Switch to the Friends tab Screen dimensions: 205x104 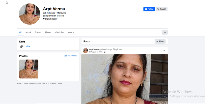pyautogui.click(x=38, y=32)
